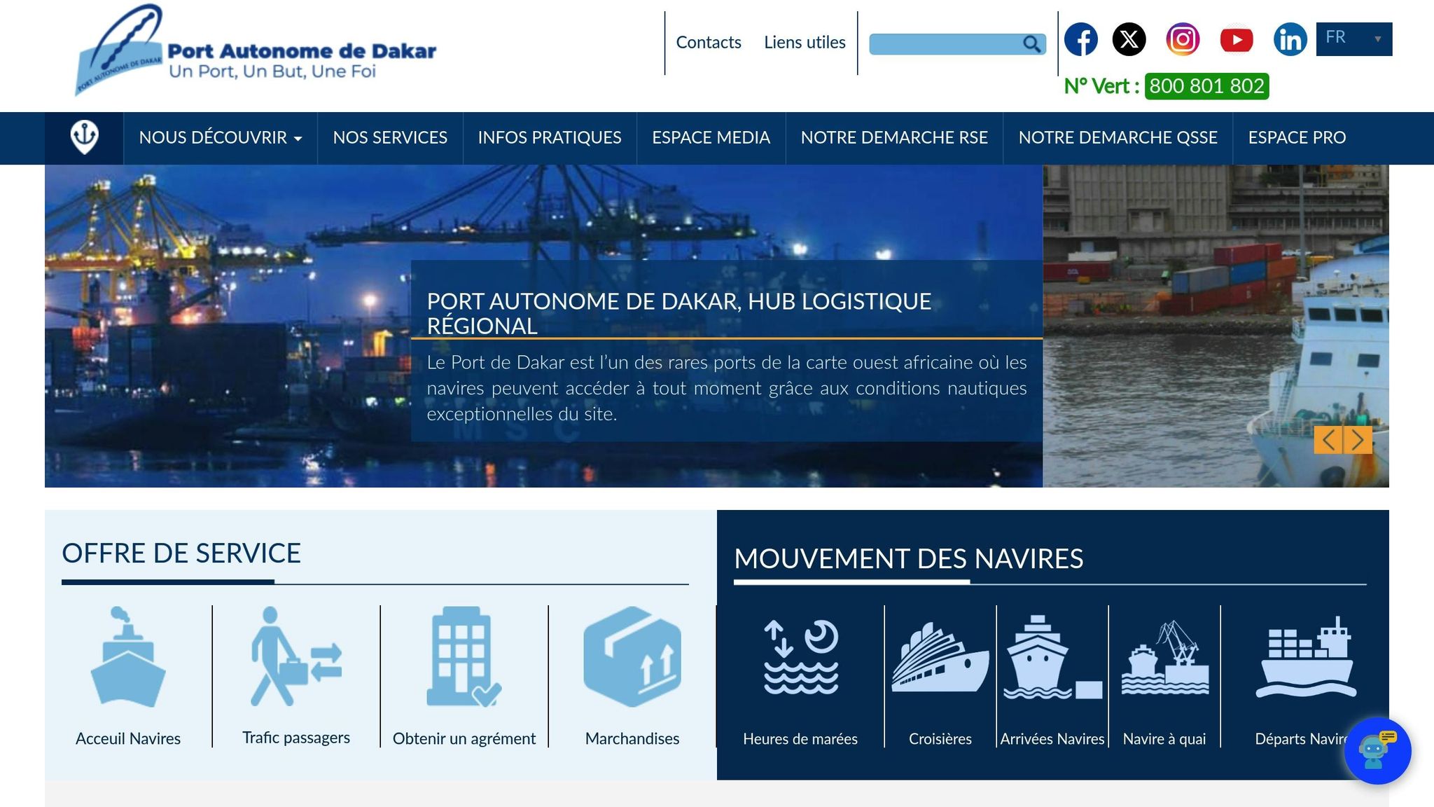The width and height of the screenshot is (1434, 807).
Task: Click the 'Un Port, Un But, Une Foi' tagline
Action: 272,71
